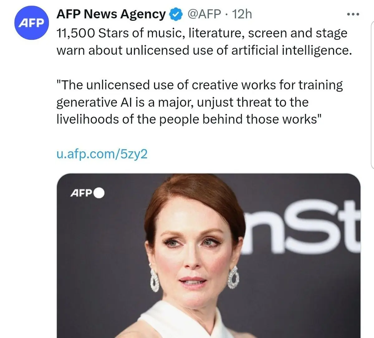Click the white circle beside AFP watermark

99,193
